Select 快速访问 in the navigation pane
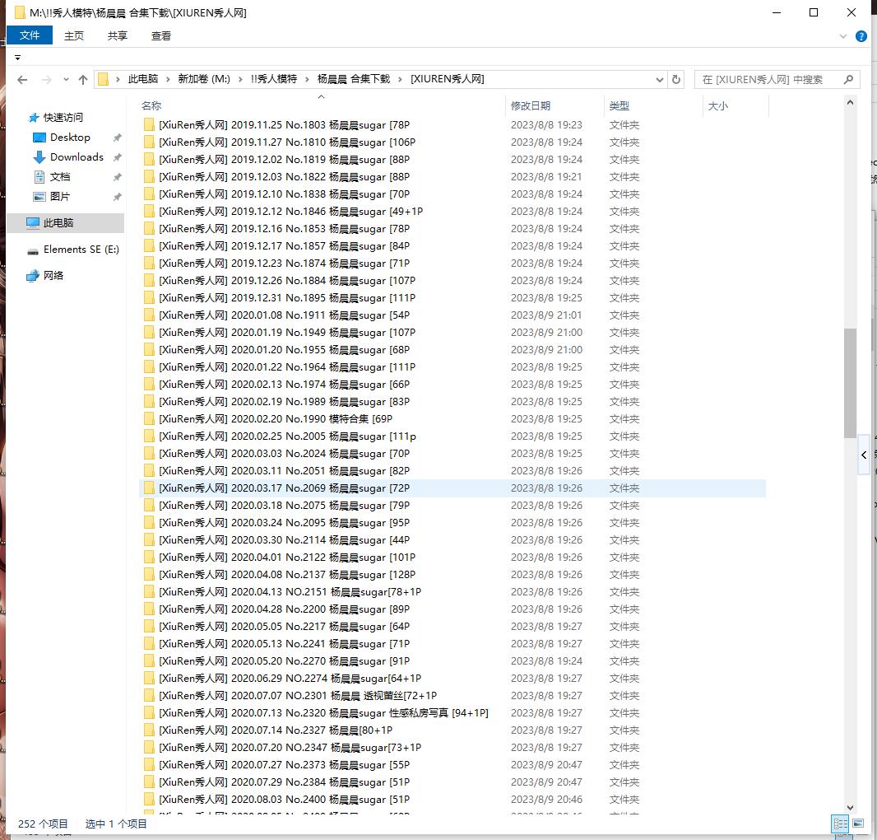Image resolution: width=877 pixels, height=840 pixels. (63, 118)
